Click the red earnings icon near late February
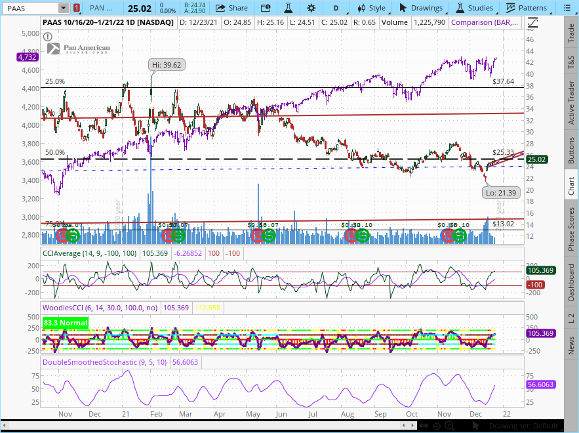The width and height of the screenshot is (579, 433). tap(169, 236)
